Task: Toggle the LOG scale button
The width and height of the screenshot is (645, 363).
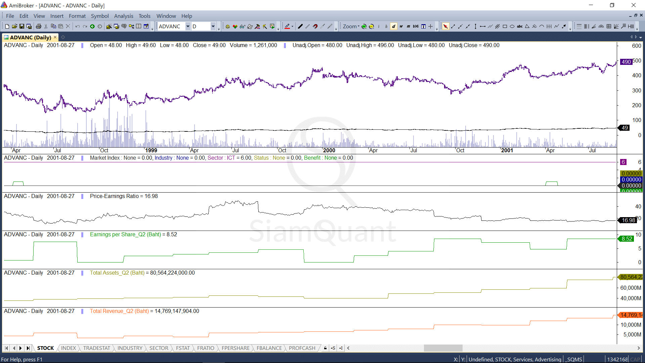Action: tap(416, 26)
